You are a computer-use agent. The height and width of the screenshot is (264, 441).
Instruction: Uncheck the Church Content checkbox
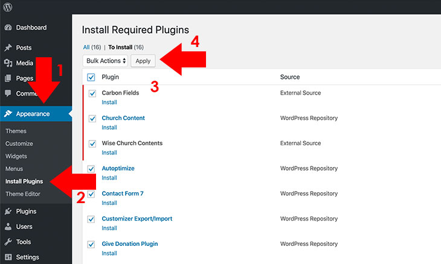(92, 118)
